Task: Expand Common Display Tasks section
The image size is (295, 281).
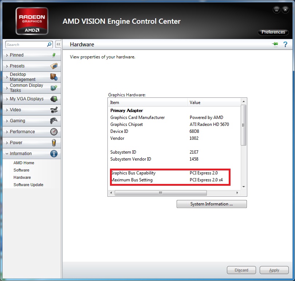Action: click(32, 88)
